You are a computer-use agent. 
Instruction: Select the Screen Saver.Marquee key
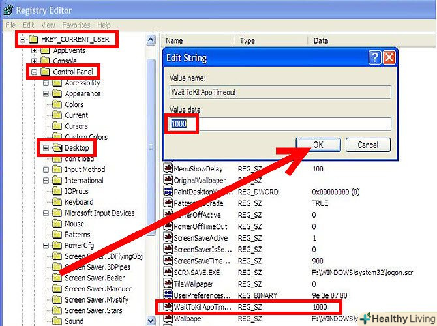click(98, 289)
